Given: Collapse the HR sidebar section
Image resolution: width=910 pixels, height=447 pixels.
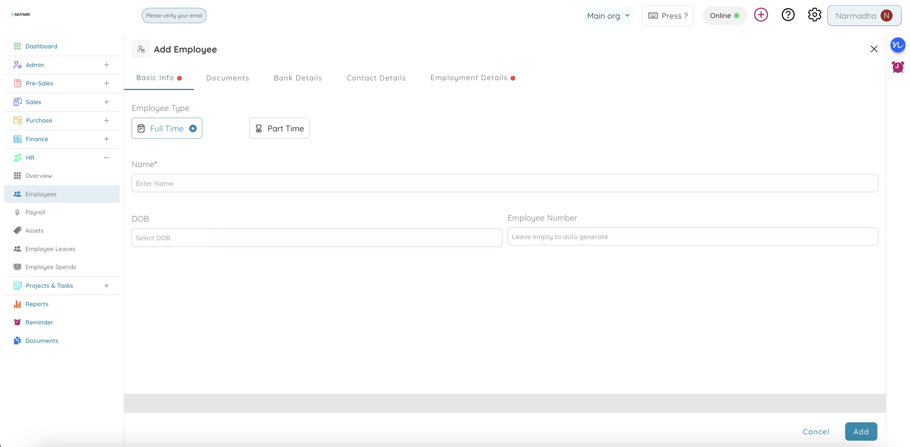Looking at the screenshot, I should (106, 158).
